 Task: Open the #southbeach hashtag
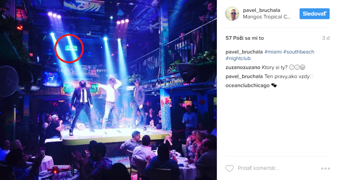click(298, 52)
